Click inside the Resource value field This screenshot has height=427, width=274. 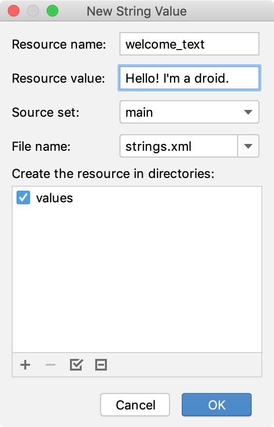[x=189, y=78]
